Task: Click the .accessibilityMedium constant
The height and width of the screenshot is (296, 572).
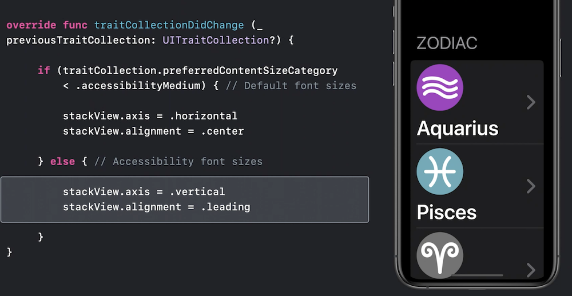Action: click(138, 86)
